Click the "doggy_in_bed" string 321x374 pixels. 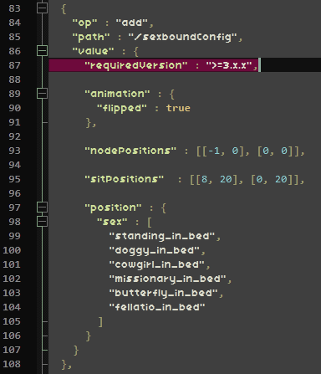[155, 250]
